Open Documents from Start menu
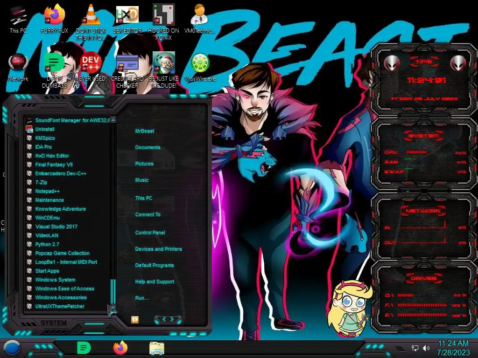The height and width of the screenshot is (358, 478). coord(148,147)
